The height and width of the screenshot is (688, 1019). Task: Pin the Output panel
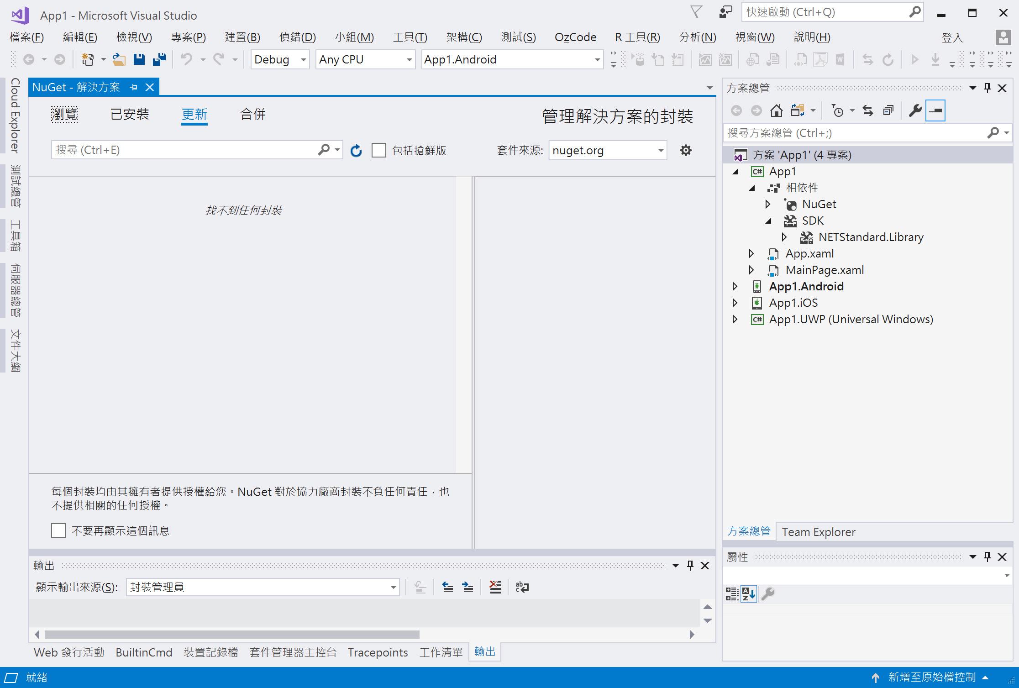point(690,566)
